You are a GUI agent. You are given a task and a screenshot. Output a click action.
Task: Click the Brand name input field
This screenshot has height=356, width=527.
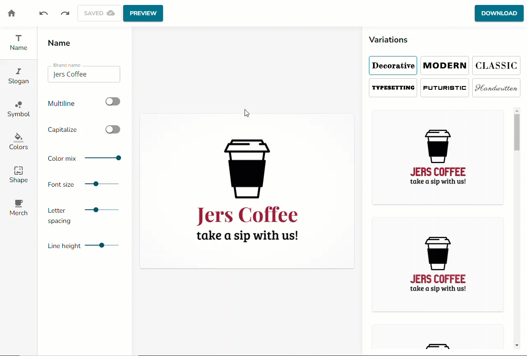coord(84,74)
